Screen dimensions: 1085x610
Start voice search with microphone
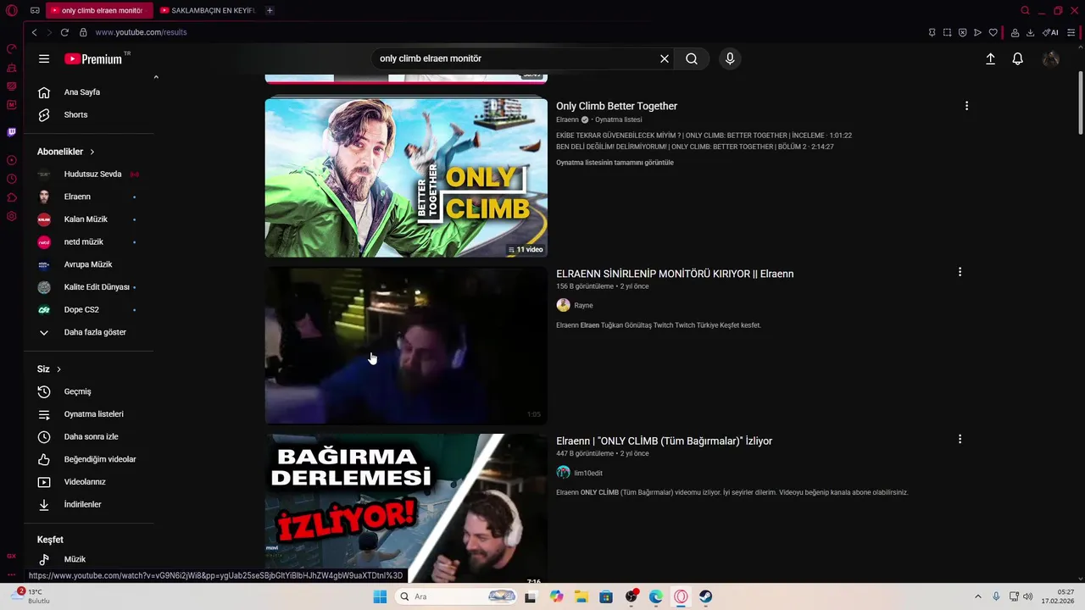click(x=730, y=58)
